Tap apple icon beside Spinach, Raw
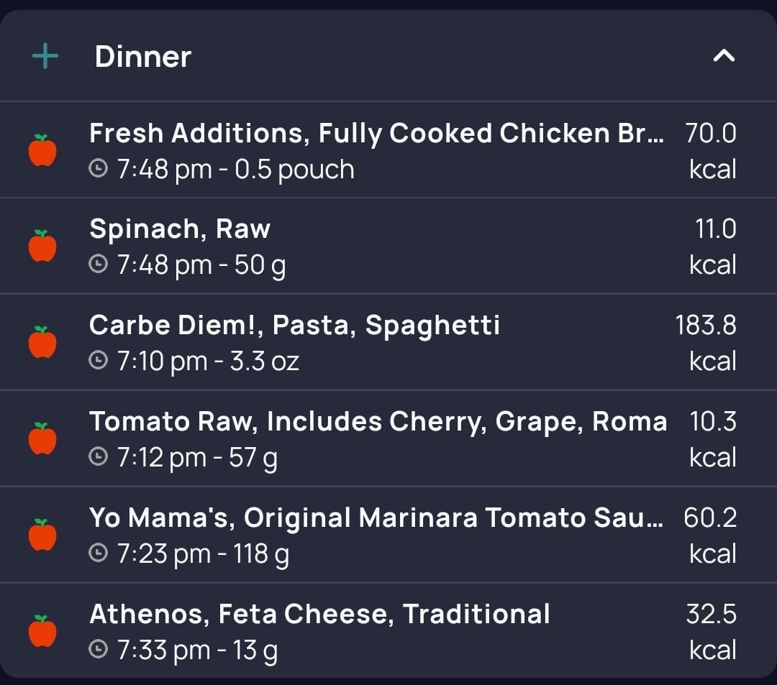This screenshot has width=777, height=685. point(42,247)
